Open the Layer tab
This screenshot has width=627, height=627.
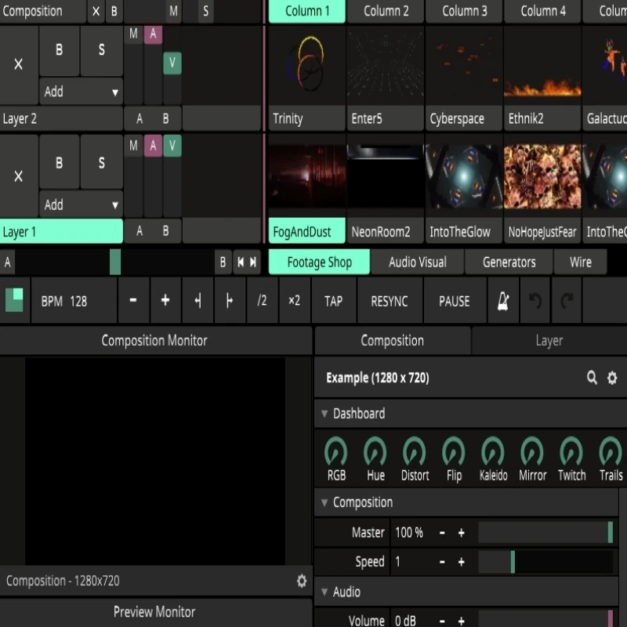coord(549,341)
